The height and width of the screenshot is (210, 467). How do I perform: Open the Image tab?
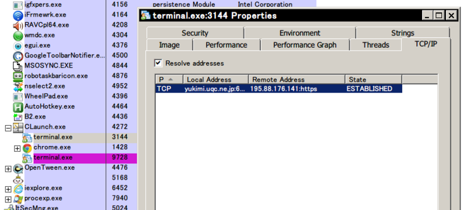coord(169,45)
